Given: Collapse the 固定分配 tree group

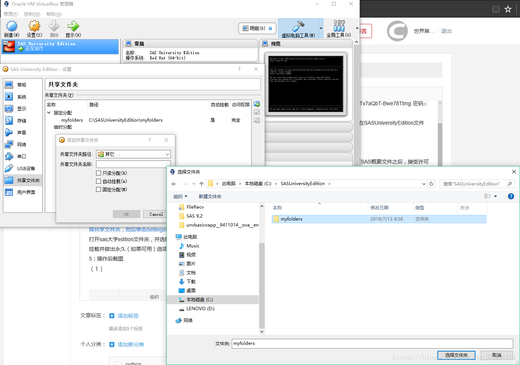Looking at the screenshot, I should pyautogui.click(x=49, y=113).
